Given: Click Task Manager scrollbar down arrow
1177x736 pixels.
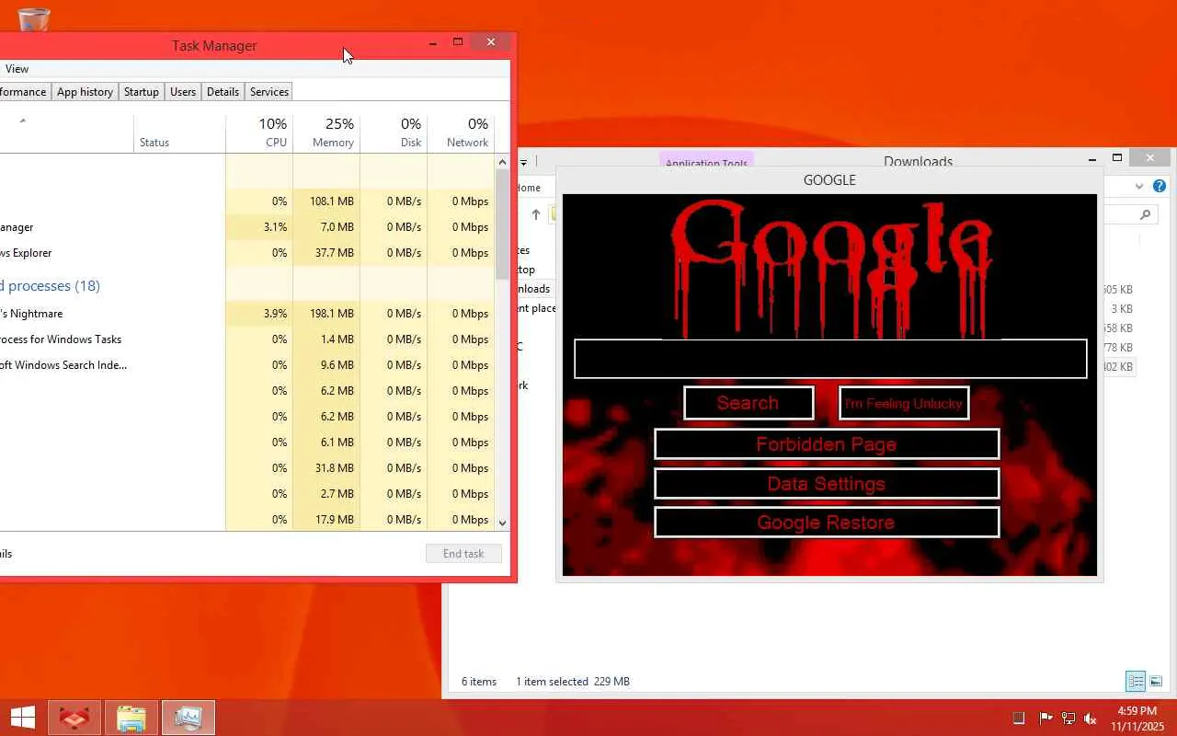Looking at the screenshot, I should point(502,523).
